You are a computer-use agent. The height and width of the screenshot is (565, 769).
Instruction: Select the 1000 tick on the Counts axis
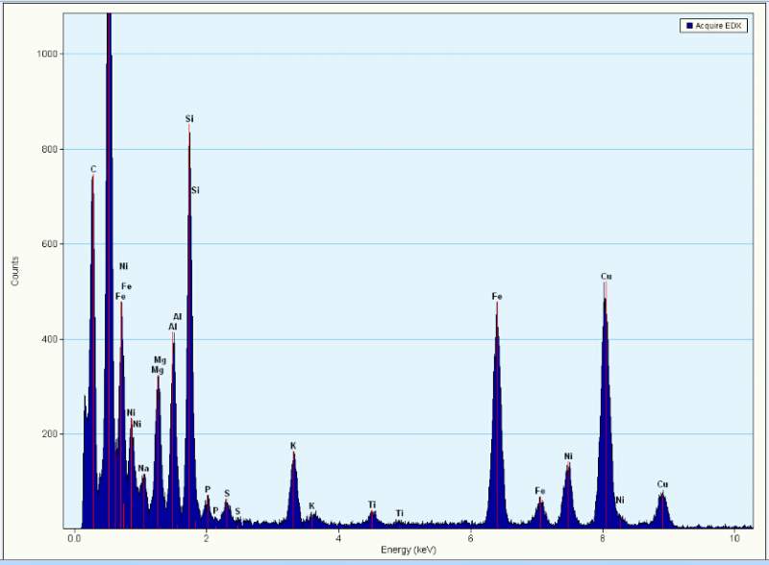click(x=46, y=54)
